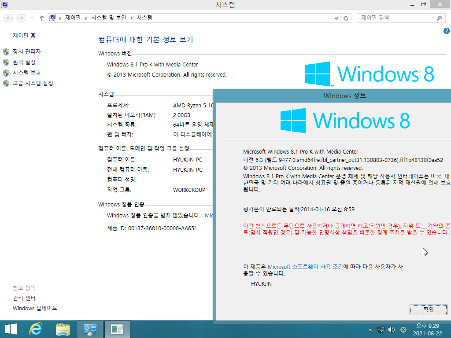Open Windows 업데이트 link
Viewport: 451px width, 338px height.
(x=35, y=308)
